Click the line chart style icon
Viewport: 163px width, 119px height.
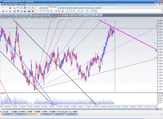(68, 15)
